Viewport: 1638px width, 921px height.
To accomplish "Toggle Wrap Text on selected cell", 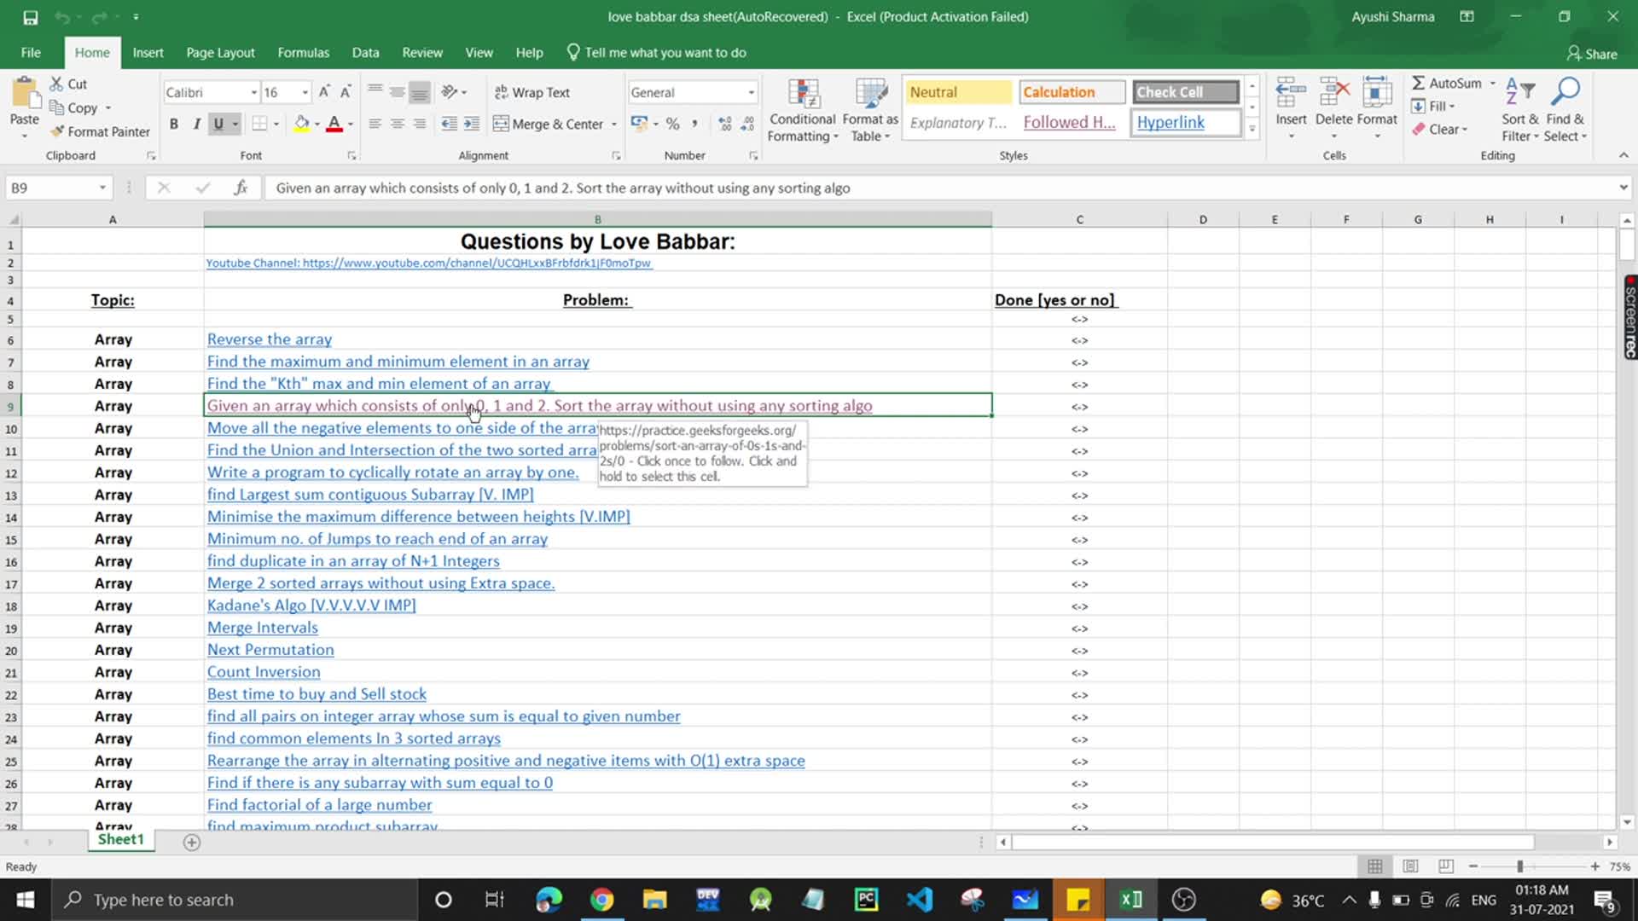I will point(531,92).
